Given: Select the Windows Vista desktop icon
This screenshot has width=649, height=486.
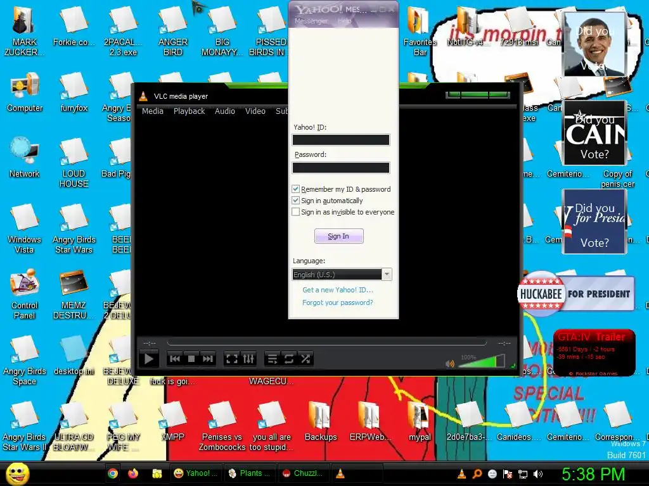Looking at the screenshot, I should pos(25,228).
